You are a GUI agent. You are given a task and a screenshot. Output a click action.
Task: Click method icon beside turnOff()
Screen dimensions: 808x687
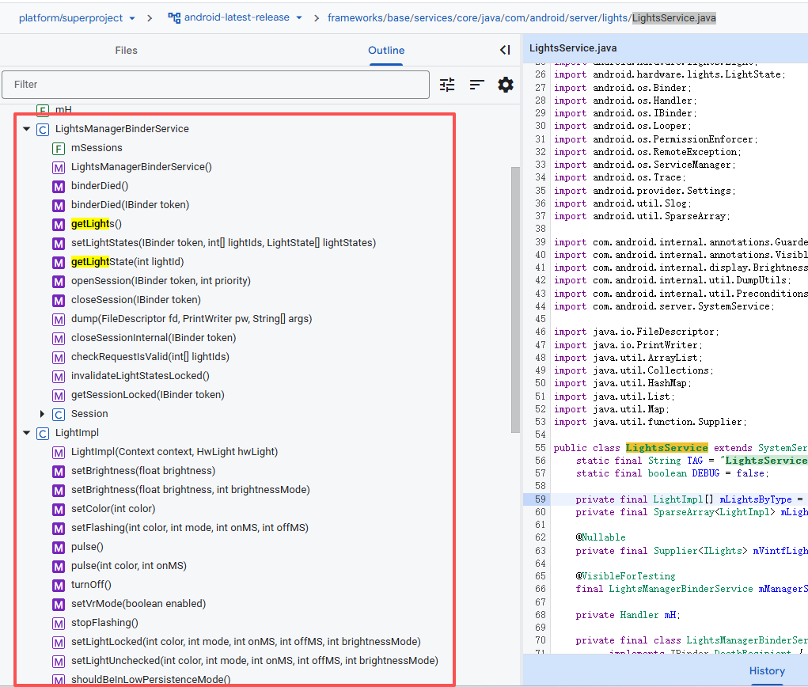59,586
